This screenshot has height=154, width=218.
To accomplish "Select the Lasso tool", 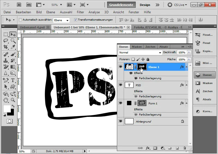I will pyautogui.click(x=6, y=41).
